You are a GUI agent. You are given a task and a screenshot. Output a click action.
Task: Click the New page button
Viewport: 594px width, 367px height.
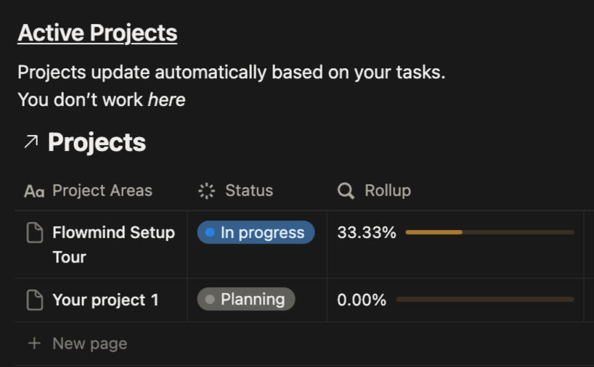click(89, 343)
